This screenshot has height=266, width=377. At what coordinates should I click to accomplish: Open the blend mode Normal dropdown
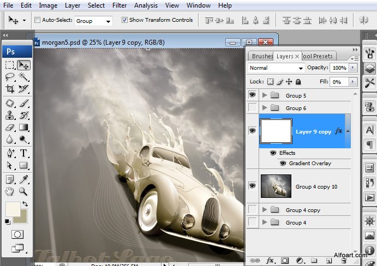pos(276,68)
